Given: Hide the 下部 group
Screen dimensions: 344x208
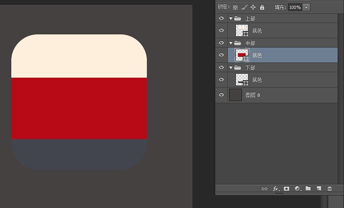Looking at the screenshot, I should pyautogui.click(x=221, y=67).
